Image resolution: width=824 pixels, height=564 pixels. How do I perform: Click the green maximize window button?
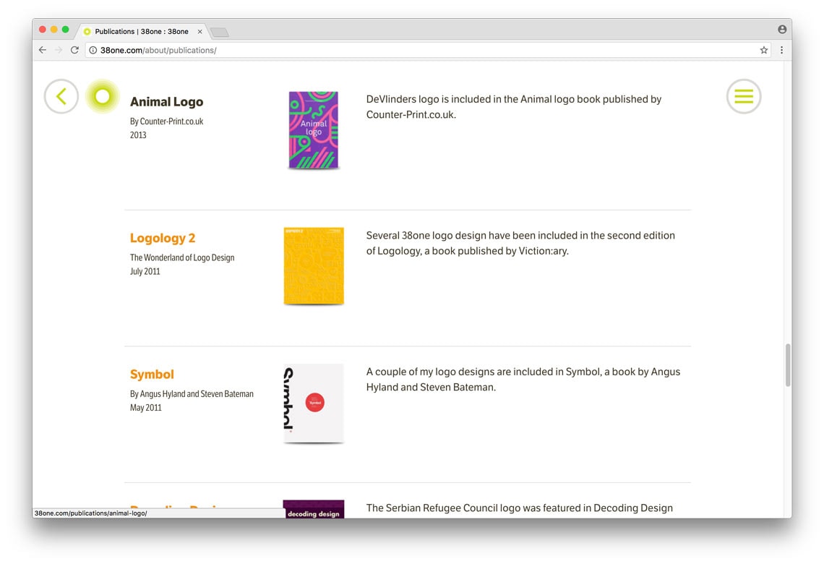point(65,30)
